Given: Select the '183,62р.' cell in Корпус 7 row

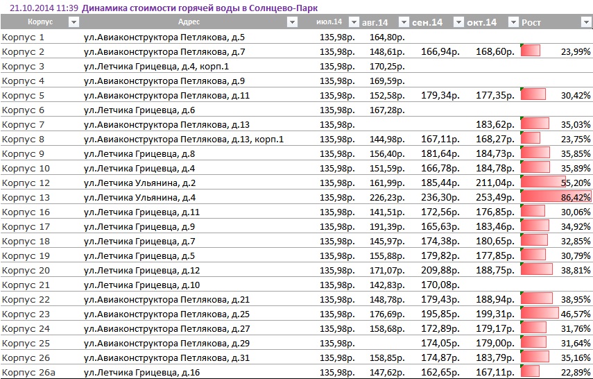Looking at the screenshot, I should click(495, 124).
